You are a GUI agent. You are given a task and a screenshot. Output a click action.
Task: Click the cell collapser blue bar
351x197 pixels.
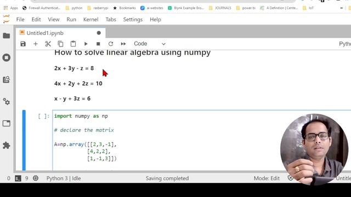coord(24,140)
